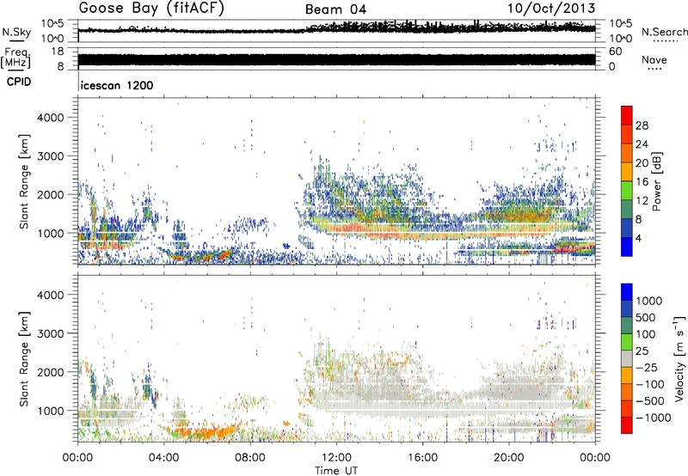
Task: Click the sky noise trace panel
Action: pyautogui.click(x=336, y=31)
